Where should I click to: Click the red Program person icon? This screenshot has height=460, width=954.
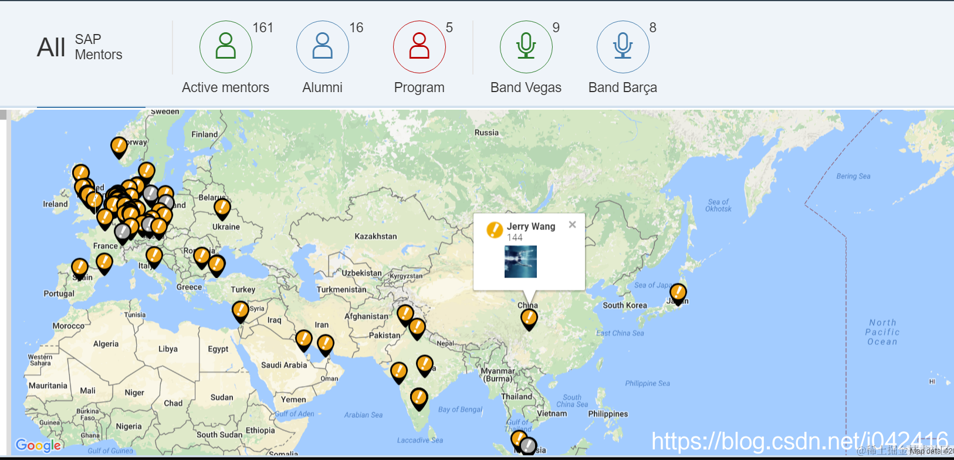[x=420, y=47]
